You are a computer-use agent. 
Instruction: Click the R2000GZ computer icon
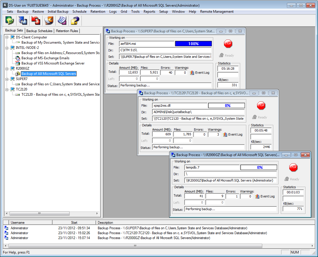(12, 69)
